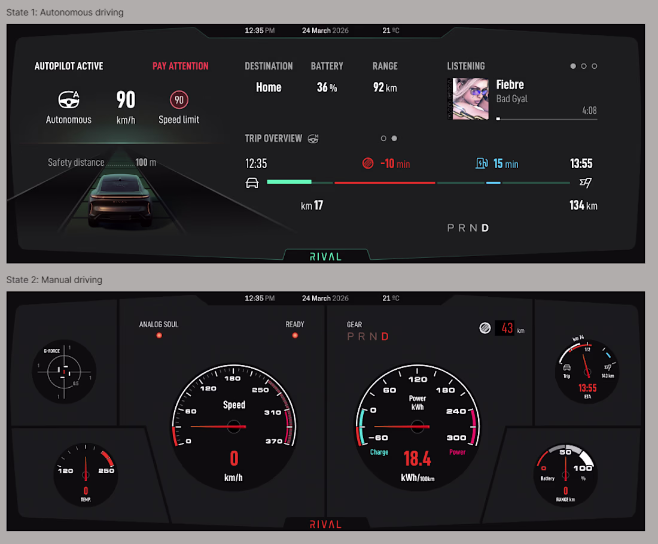Select gear N in the autonomous screen
This screenshot has width=658, height=544.
click(x=473, y=228)
